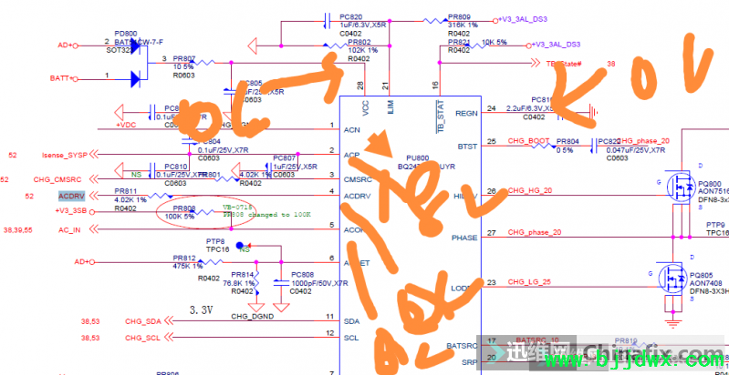This screenshot has height=375, width=729.
Task: Click the PR804 resistor label
Action: (568, 141)
